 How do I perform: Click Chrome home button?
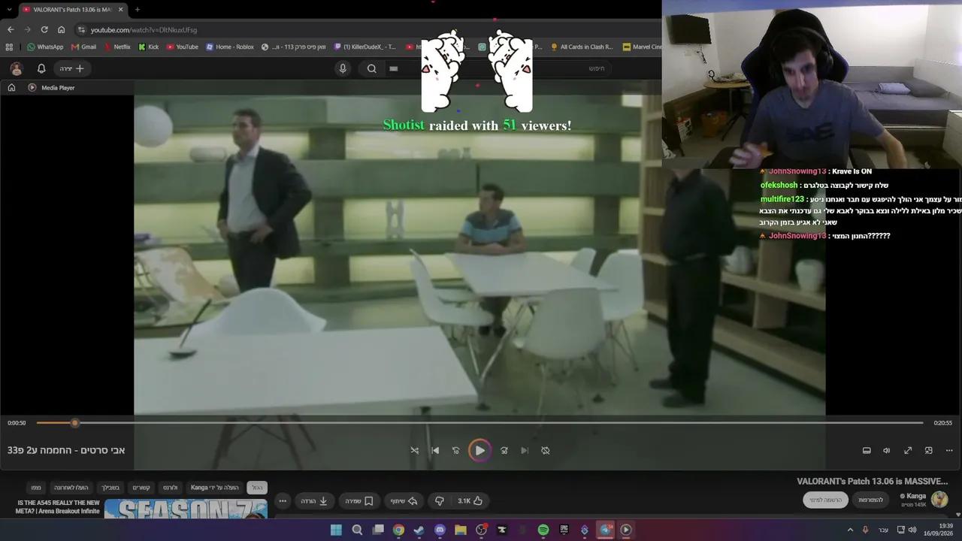pos(62,29)
